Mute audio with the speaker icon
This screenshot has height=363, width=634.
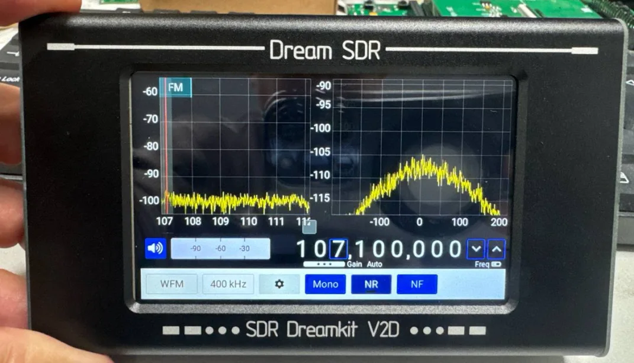tap(155, 248)
